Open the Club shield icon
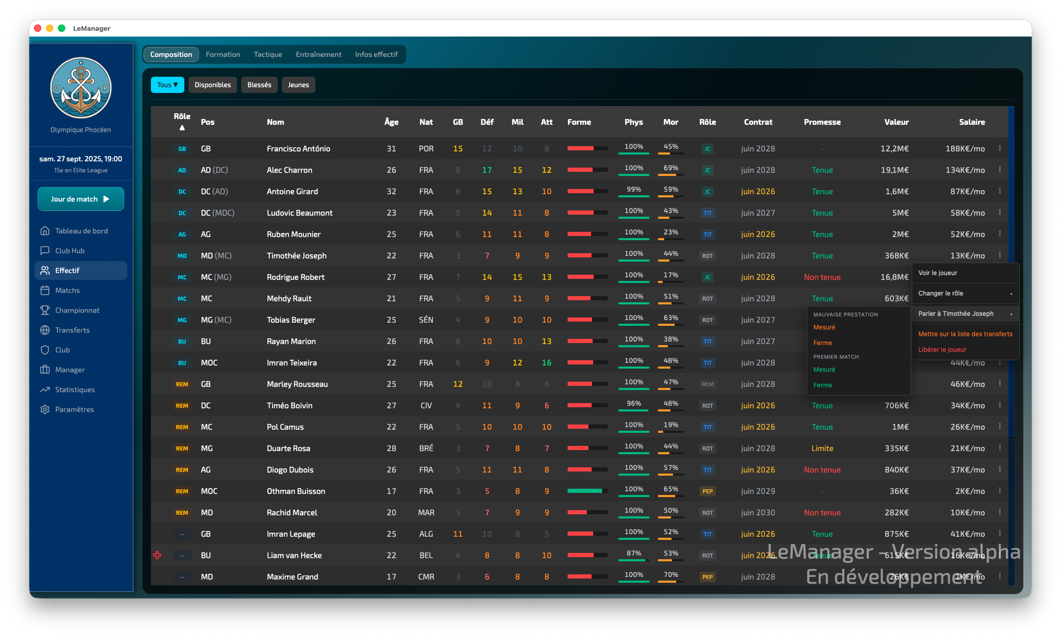 pos(45,350)
